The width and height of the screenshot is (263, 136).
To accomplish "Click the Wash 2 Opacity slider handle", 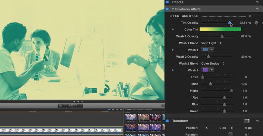I will point(208,57).
